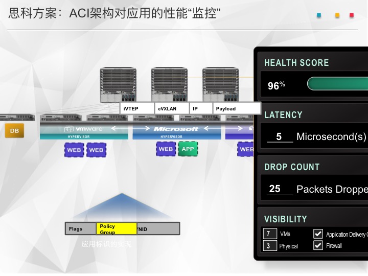Click the Packets Dropped label
The image size is (368, 276).
click(x=332, y=189)
